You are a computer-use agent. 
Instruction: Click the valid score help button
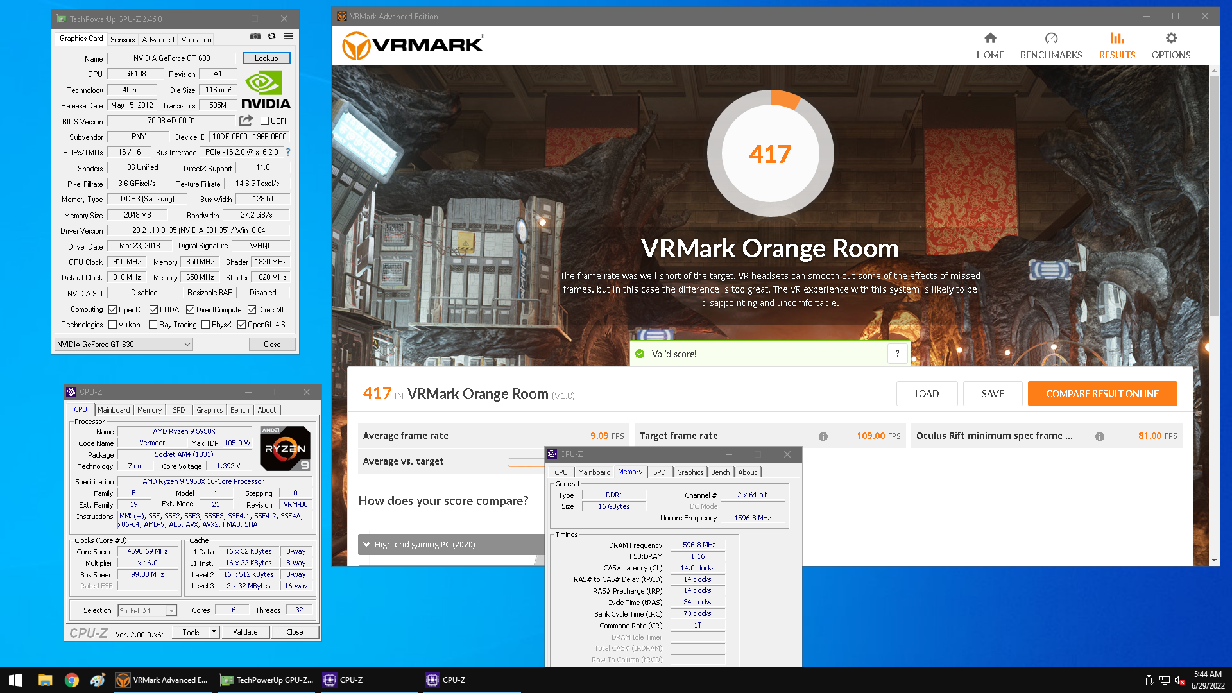pos(898,354)
